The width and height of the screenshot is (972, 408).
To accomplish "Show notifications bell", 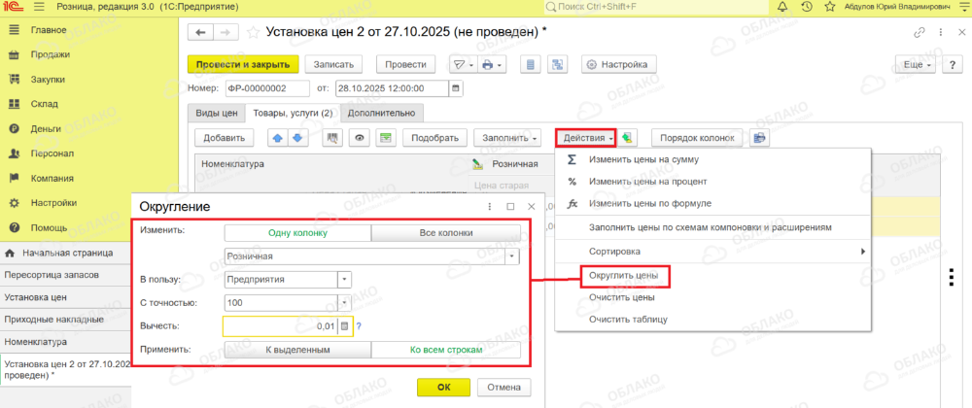I will click(x=781, y=7).
